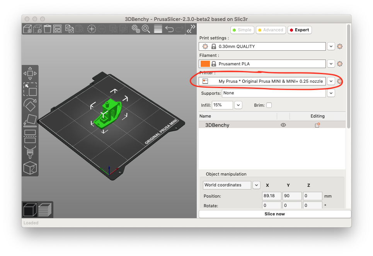
Task: Click the Delete object toolbar icon
Action: tap(37, 29)
